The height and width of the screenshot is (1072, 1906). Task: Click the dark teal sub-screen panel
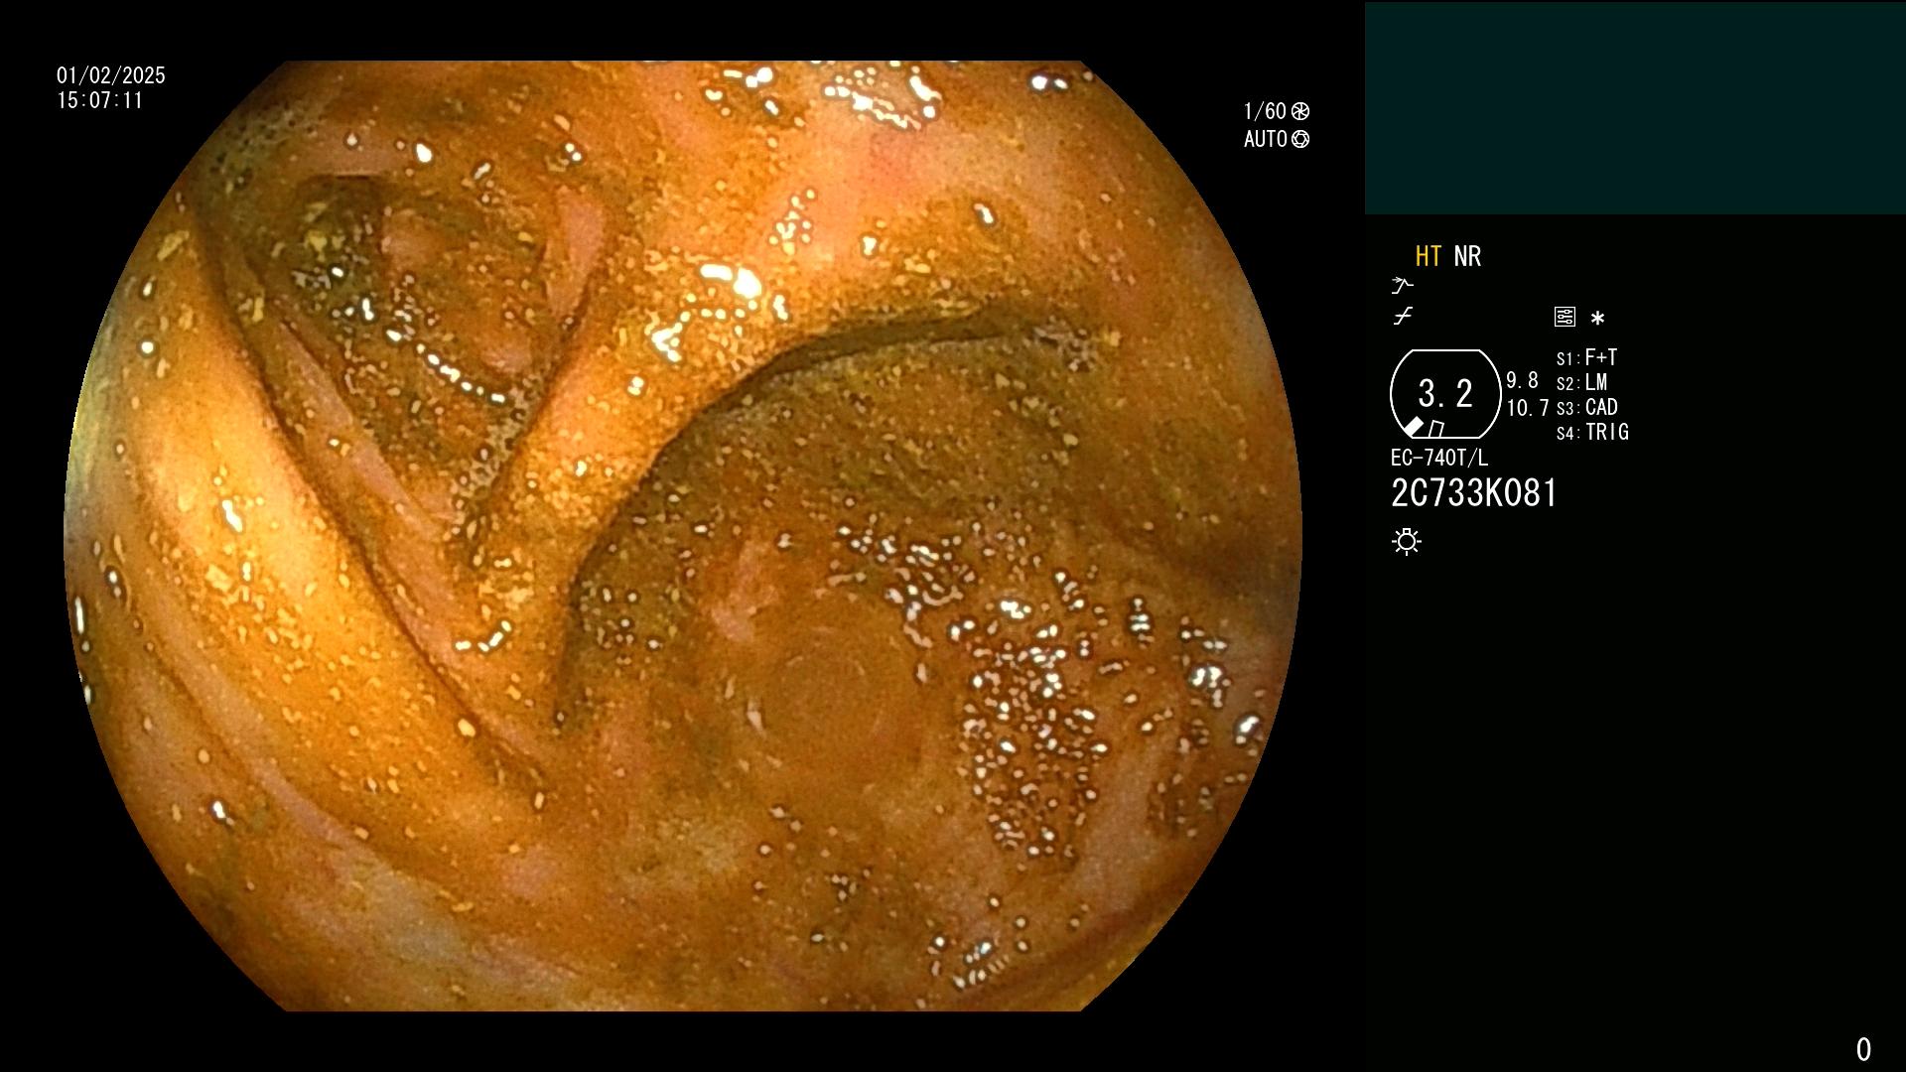click(x=1635, y=108)
